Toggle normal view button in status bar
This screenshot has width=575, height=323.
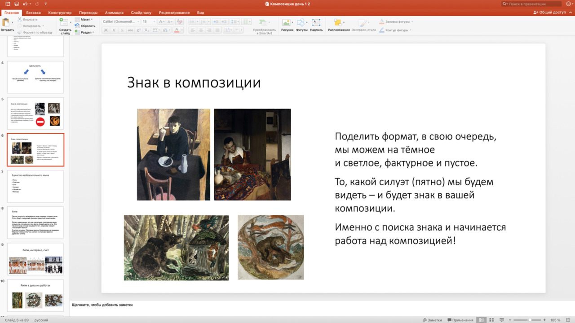click(482, 320)
